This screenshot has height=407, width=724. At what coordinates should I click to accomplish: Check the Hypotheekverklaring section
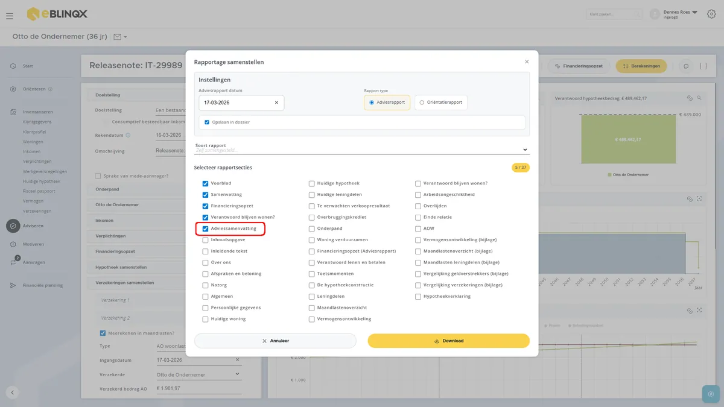pyautogui.click(x=418, y=297)
